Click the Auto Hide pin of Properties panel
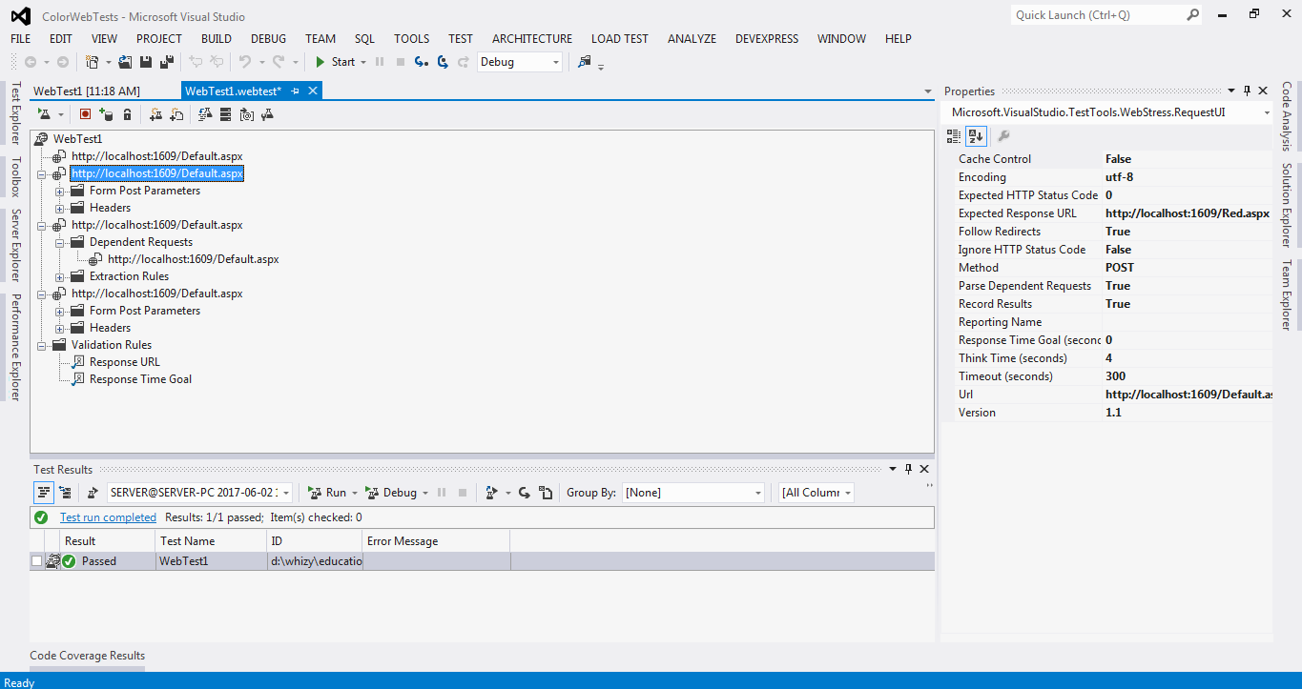The height and width of the screenshot is (689, 1302). pos(1247,91)
